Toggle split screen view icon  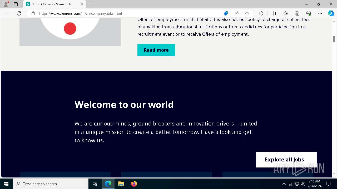click(x=274, y=13)
